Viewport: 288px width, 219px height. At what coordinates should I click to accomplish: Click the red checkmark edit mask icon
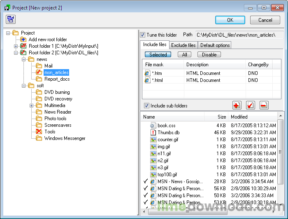[x=250, y=105]
